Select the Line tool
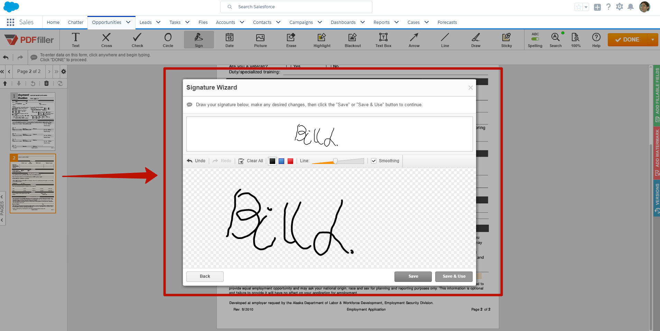This screenshot has height=331, width=660. (x=445, y=39)
